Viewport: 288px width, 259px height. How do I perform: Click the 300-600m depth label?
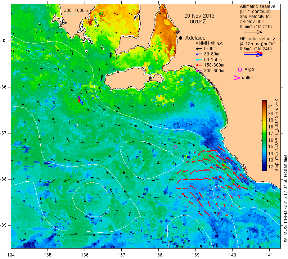point(214,71)
